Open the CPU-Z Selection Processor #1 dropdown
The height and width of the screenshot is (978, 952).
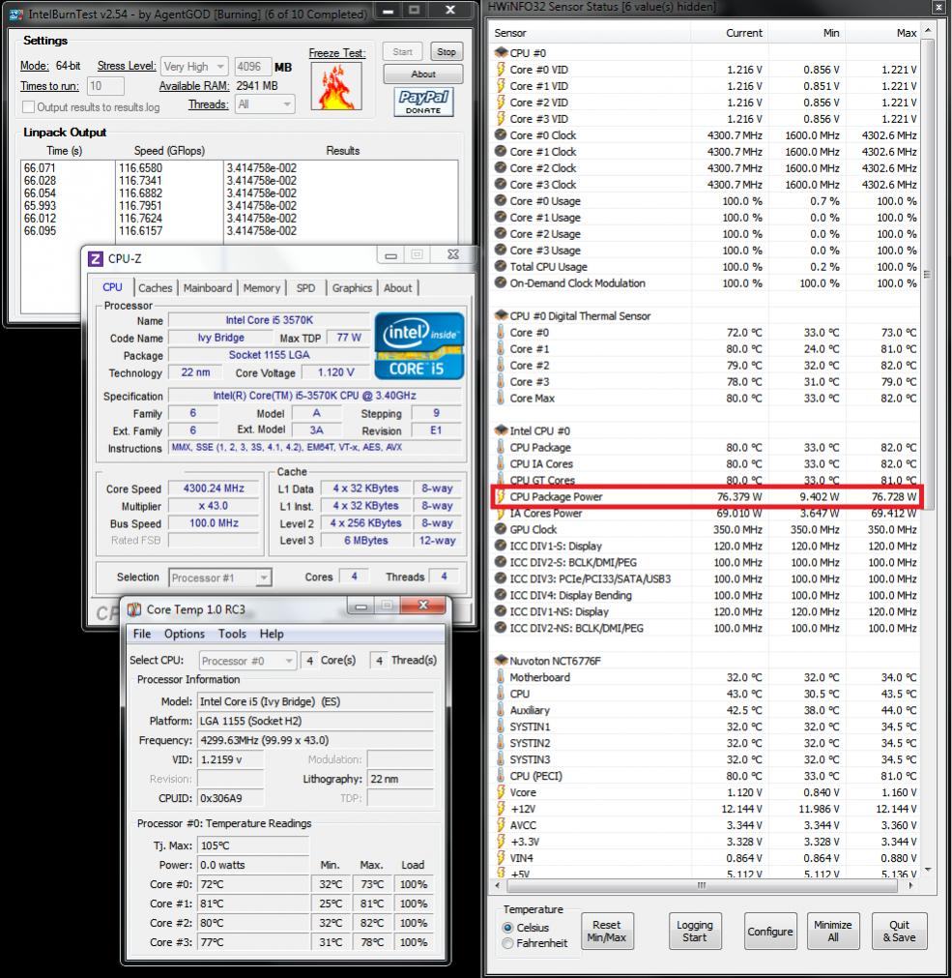pos(220,578)
